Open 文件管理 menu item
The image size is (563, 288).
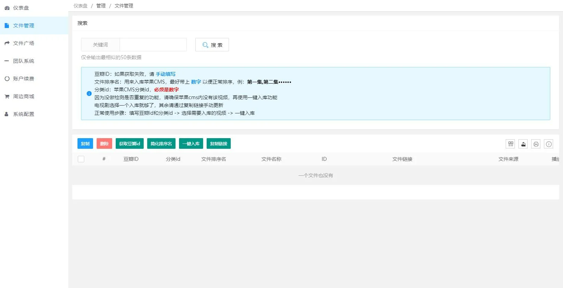[x=34, y=26]
